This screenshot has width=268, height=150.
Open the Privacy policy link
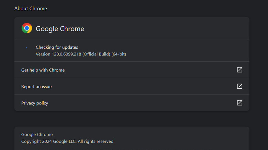tap(35, 103)
